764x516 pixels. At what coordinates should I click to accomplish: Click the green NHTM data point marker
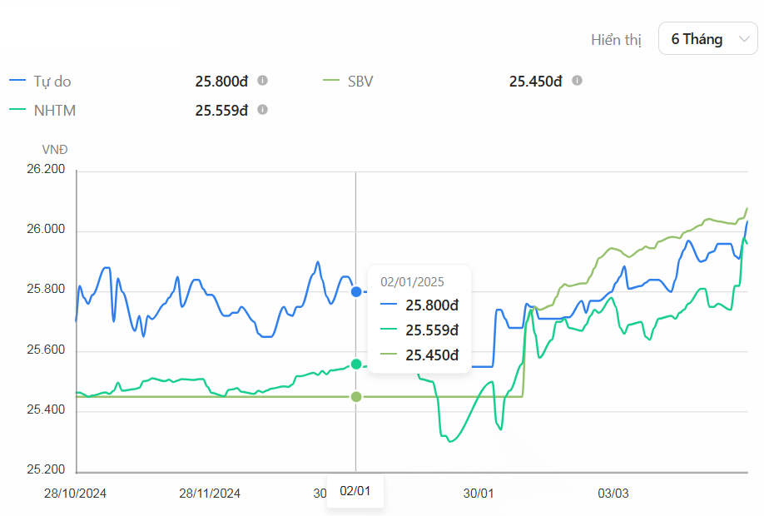[x=356, y=364]
